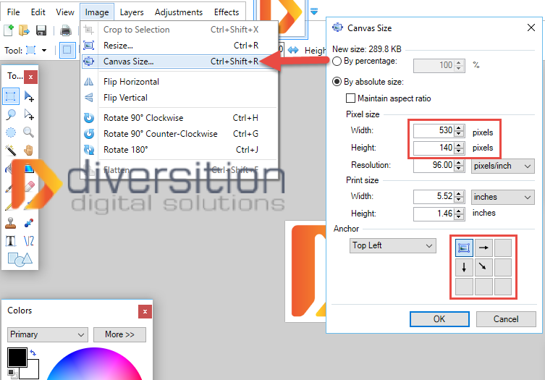
Task: Choose Flip Horizontal menu entry
Action: pos(179,82)
